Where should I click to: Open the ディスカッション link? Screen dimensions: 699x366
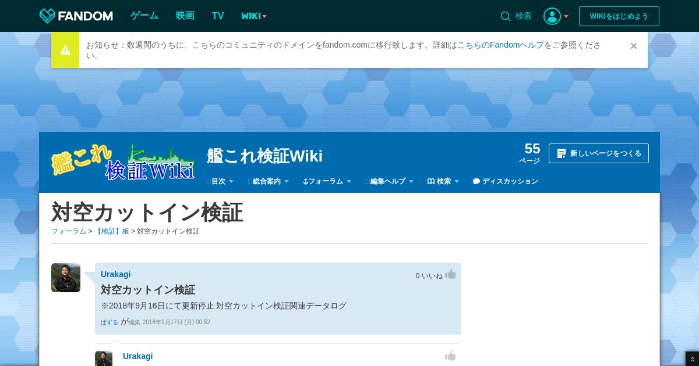click(x=506, y=181)
